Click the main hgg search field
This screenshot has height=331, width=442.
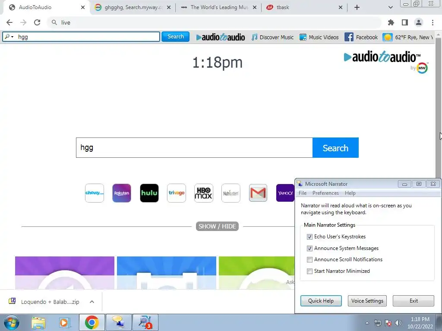coord(194,148)
